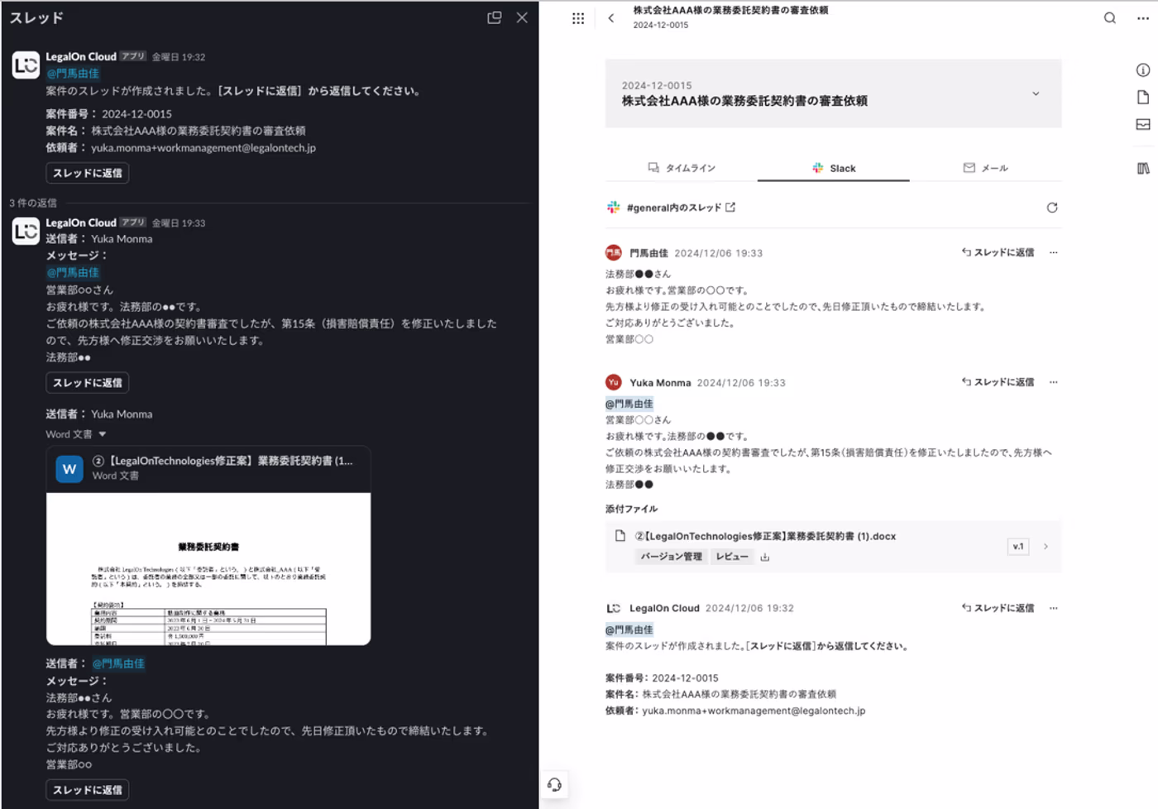Click the info icon in right sidebar
Viewport: 1158px width, 809px height.
click(1142, 70)
